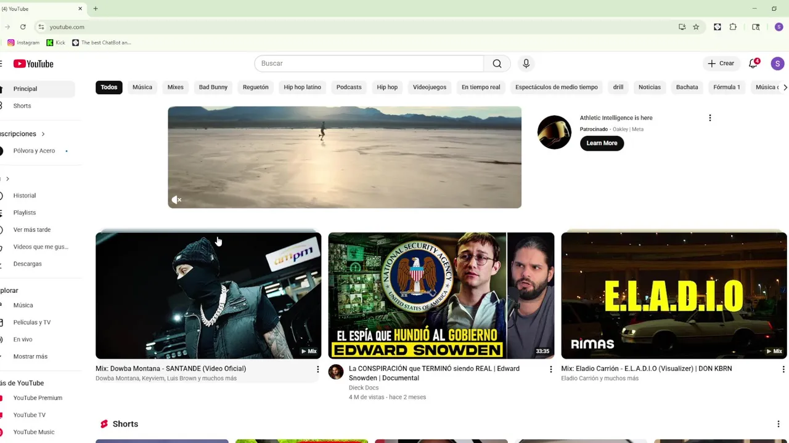Select the Bad Bunny chip
789x443 pixels.
tap(213, 87)
